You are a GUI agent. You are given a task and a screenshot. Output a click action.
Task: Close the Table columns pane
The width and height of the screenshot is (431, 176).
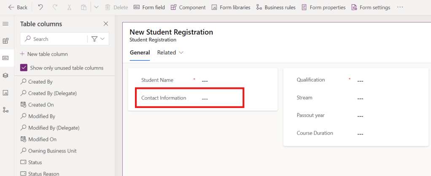pyautogui.click(x=106, y=24)
